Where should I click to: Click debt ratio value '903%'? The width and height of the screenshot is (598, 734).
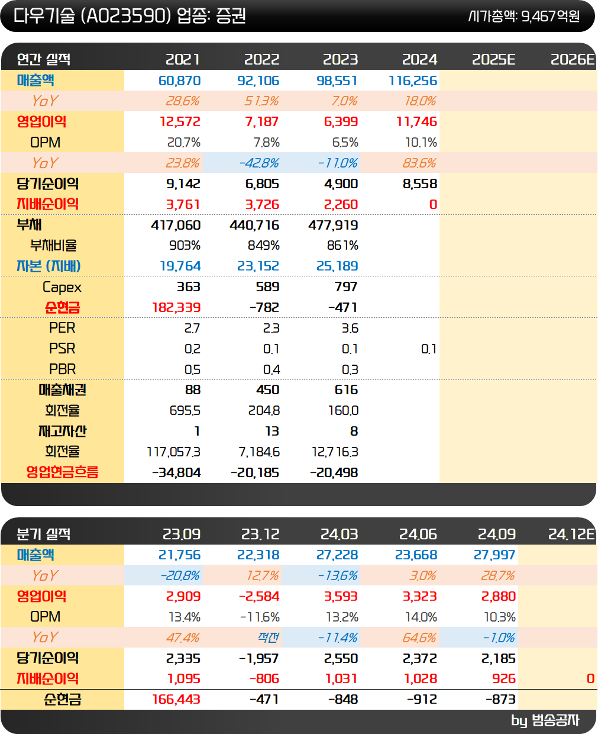pos(185,245)
